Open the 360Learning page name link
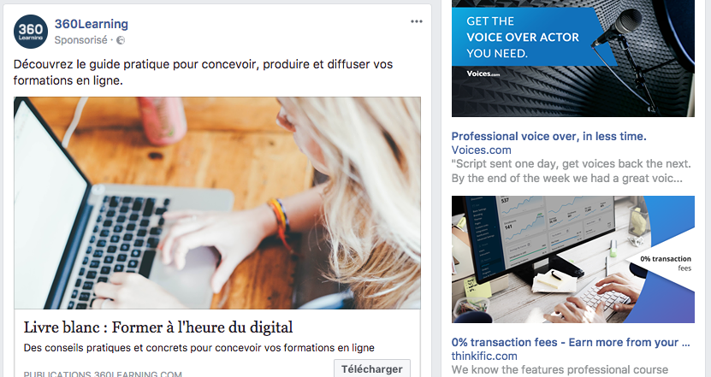The width and height of the screenshot is (711, 377). pyautogui.click(x=92, y=24)
